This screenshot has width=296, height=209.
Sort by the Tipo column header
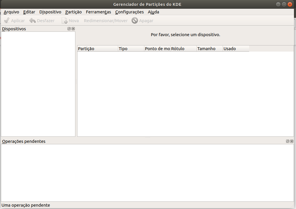click(x=131, y=49)
